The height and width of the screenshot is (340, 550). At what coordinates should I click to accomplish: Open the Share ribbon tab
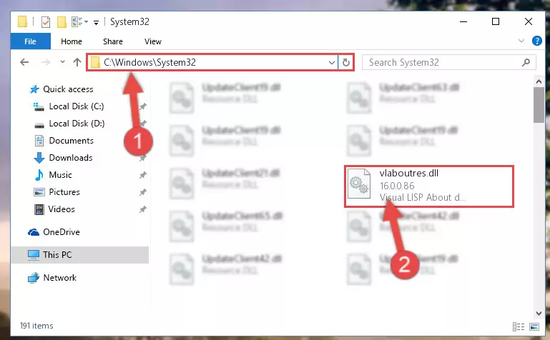(x=113, y=41)
